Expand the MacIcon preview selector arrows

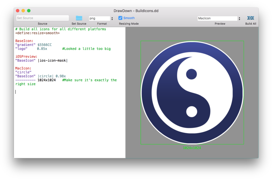[x=239, y=19]
